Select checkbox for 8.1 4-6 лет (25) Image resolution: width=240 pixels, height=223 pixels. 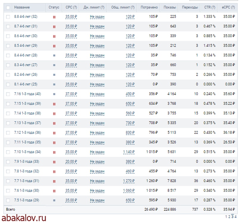coord(8,84)
